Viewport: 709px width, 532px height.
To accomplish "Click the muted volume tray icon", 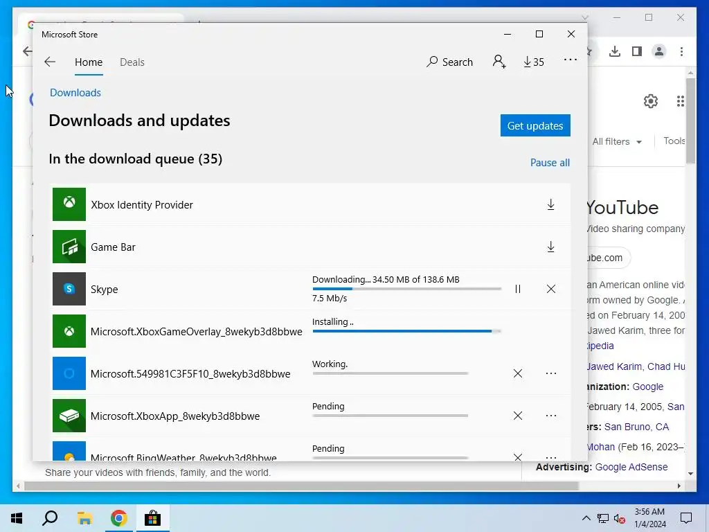I will [x=620, y=519].
